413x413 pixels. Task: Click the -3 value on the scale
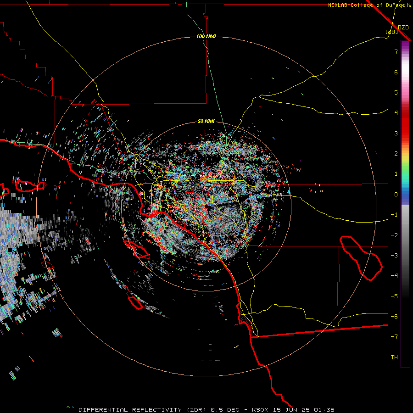pos(394,256)
